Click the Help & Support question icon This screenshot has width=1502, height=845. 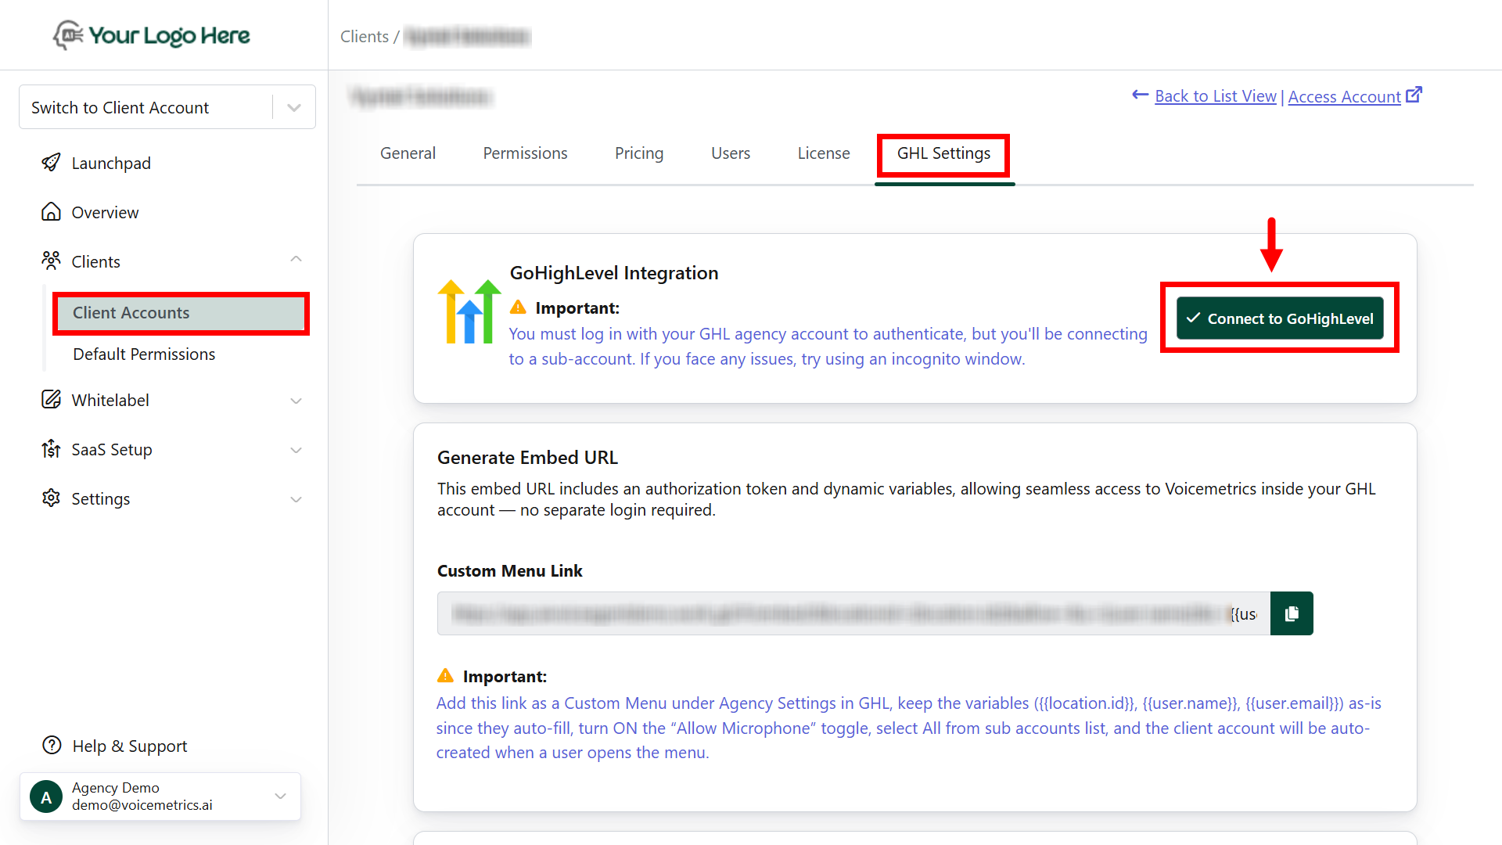[x=52, y=746]
